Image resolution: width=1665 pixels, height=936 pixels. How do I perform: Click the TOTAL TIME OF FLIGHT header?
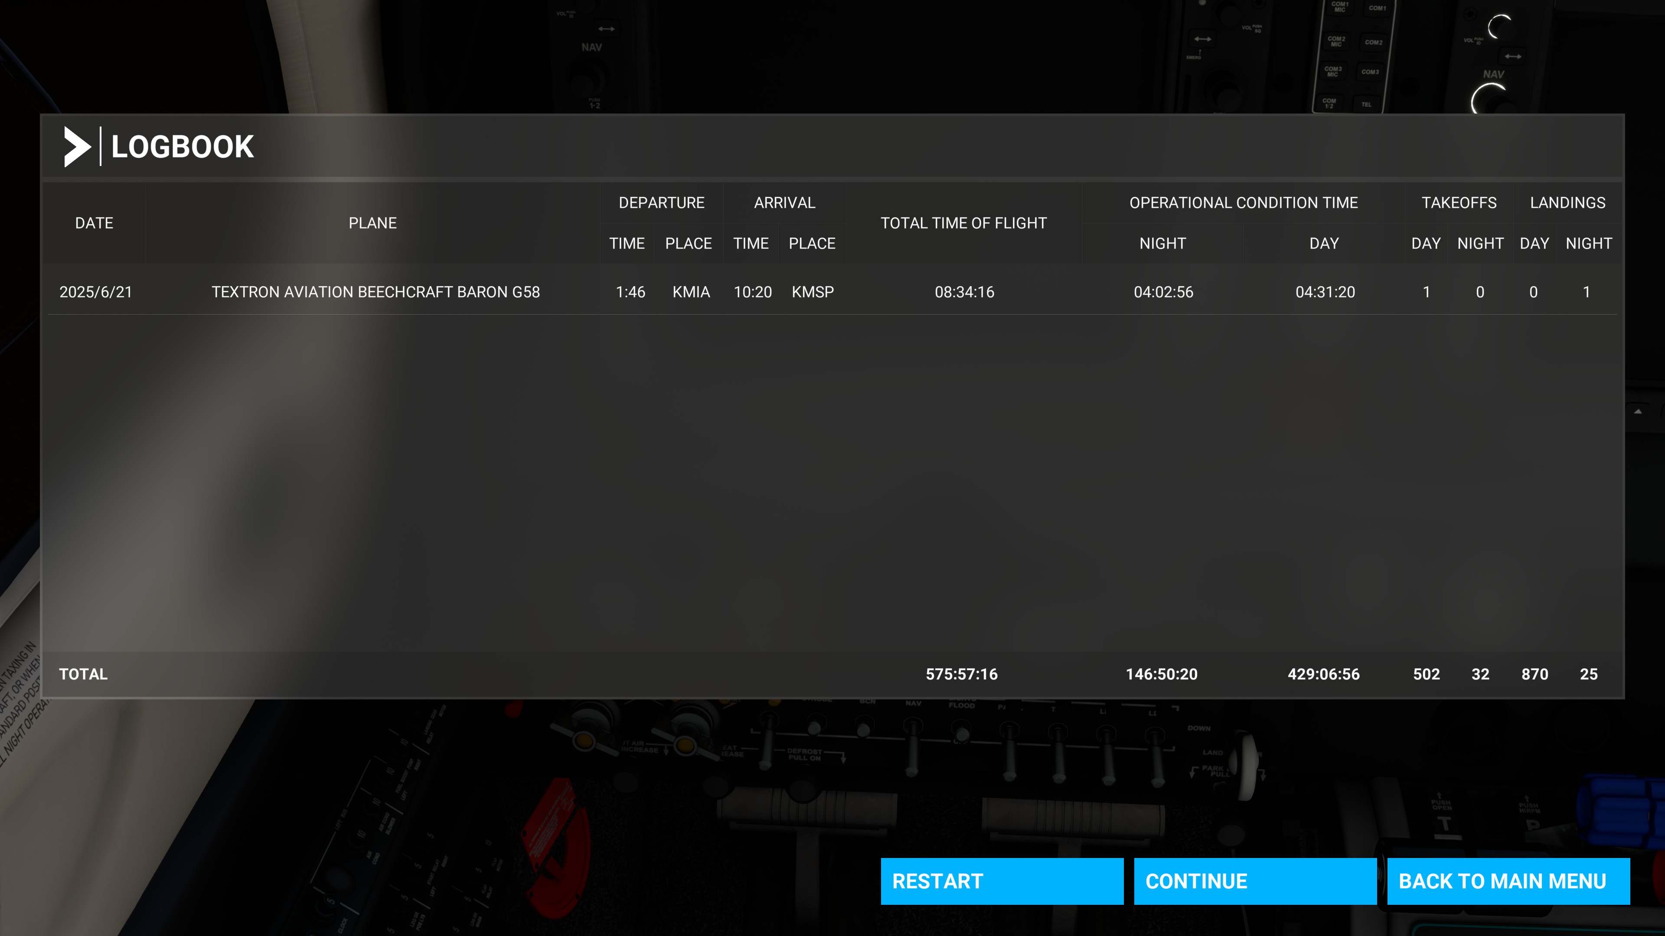[964, 223]
